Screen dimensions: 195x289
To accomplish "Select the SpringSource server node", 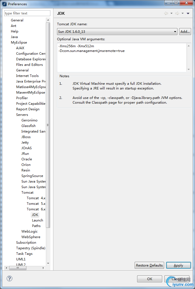I will coord(32,176).
